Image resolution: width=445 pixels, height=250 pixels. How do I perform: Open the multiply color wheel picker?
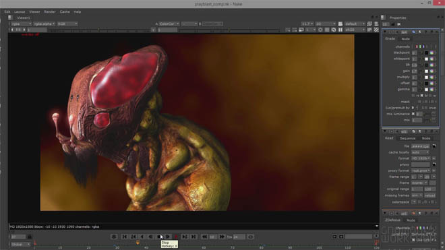coord(432,77)
